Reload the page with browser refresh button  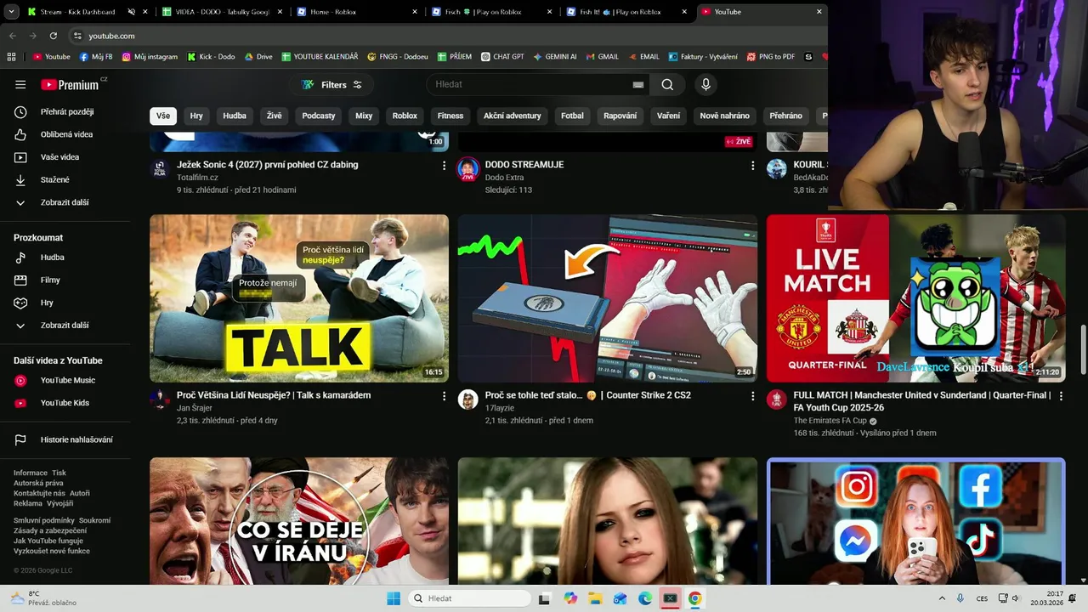(54, 36)
